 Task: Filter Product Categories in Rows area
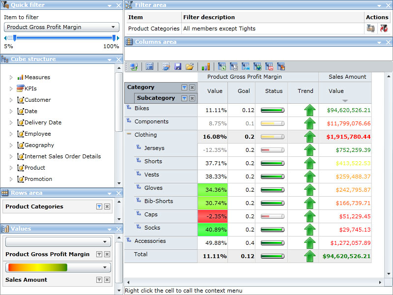99,206
